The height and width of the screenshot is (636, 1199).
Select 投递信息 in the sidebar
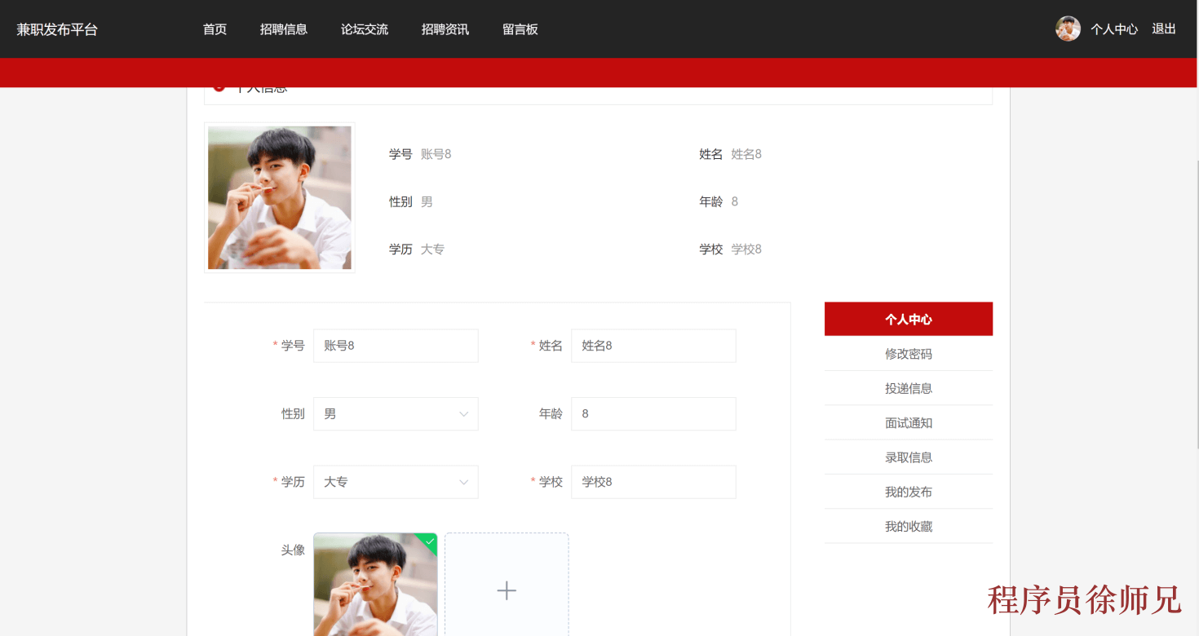click(x=908, y=388)
